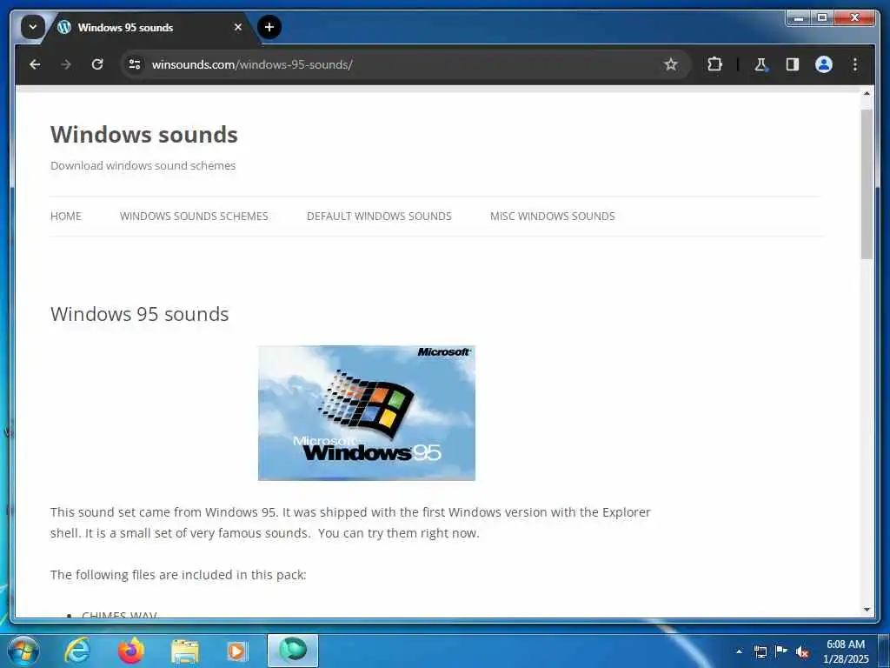
Task: Open the Chrome three-dot menu
Action: coord(855,64)
